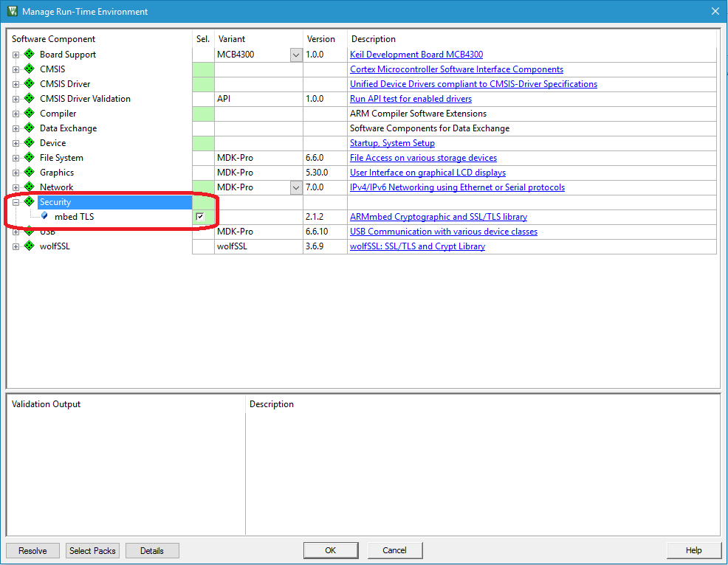The height and width of the screenshot is (565, 728).
Task: Click the Compiler component diamond icon
Action: pos(29,113)
